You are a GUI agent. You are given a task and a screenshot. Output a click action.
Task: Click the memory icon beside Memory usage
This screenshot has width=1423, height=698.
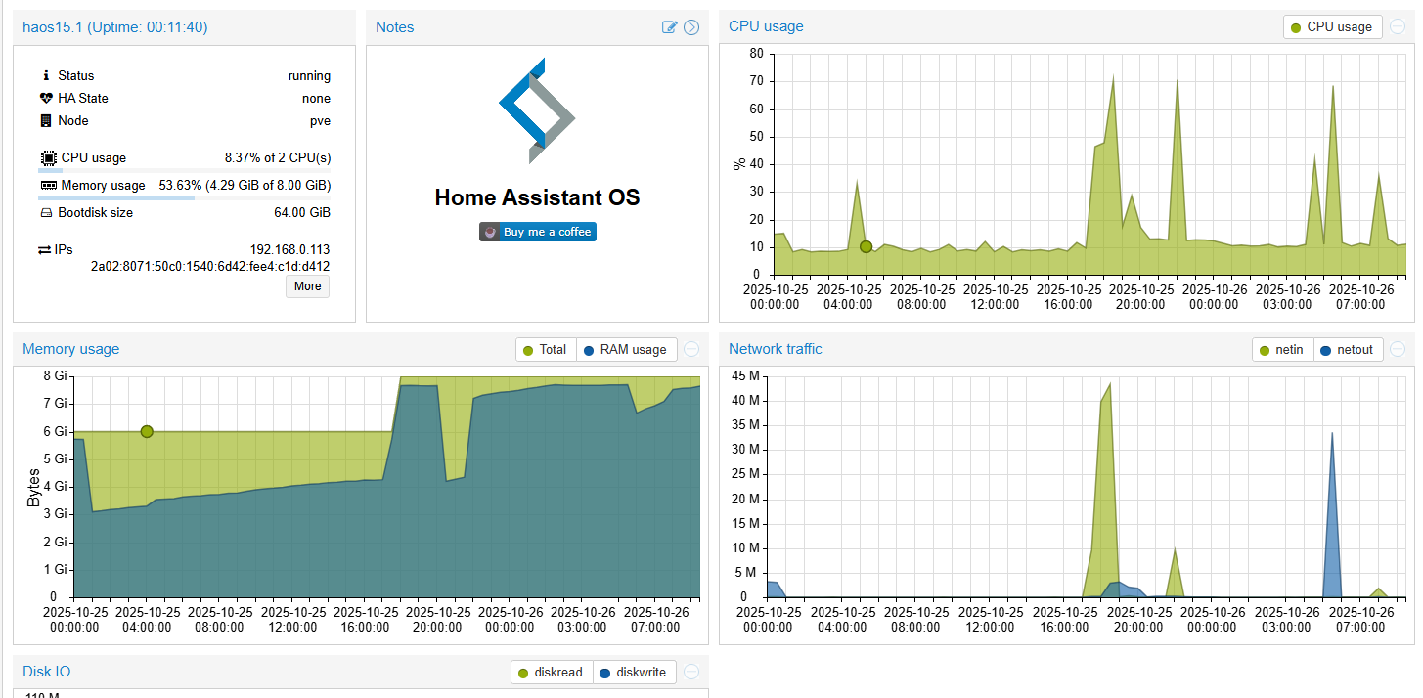tap(48, 185)
